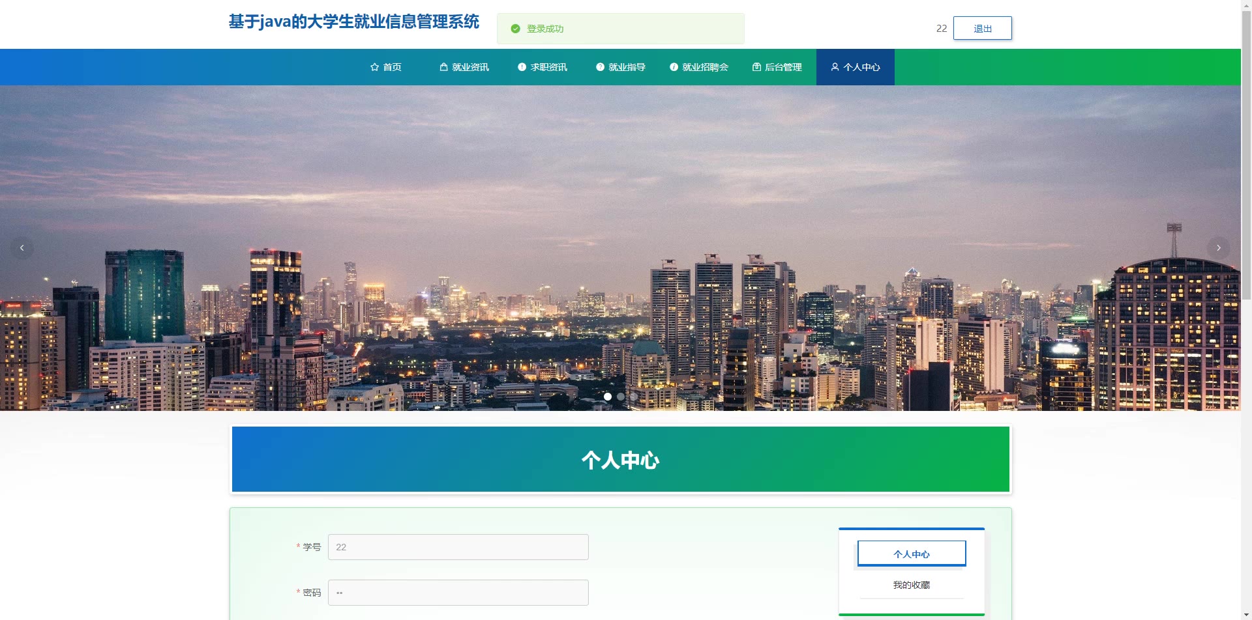This screenshot has height=620, width=1252.
Task: Click the icon beside 后台管理
Action: pos(756,67)
